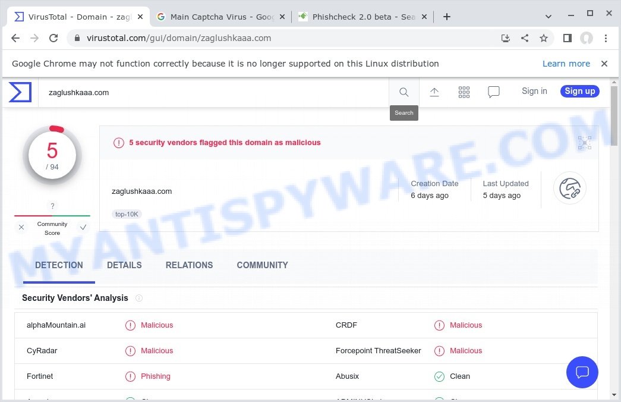Viewport: 621px width, 402px height.
Task: Click the malicious domain alert message
Action: tap(225, 142)
